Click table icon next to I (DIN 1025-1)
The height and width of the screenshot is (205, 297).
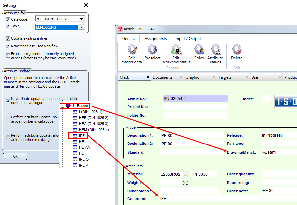tap(75, 112)
